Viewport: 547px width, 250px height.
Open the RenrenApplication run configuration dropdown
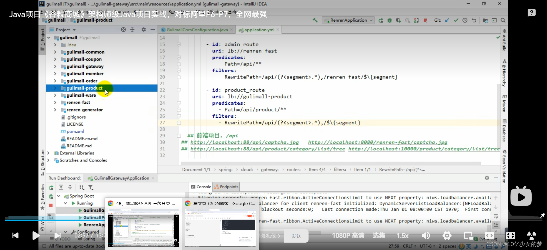(348, 20)
